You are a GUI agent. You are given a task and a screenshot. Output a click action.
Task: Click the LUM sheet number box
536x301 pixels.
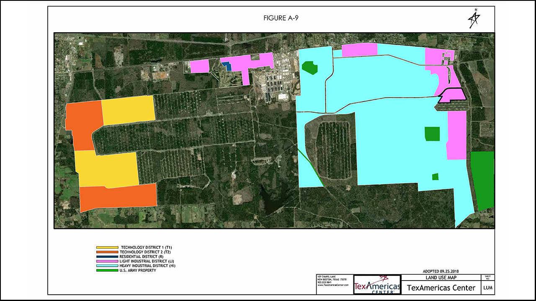click(487, 288)
